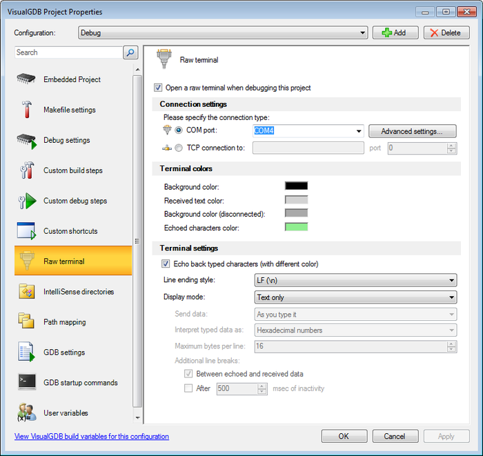Pick the Received text color swatch
The height and width of the screenshot is (456, 483).
[296, 200]
